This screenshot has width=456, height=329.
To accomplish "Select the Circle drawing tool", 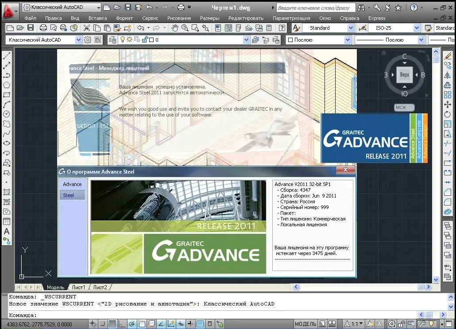I will (6, 114).
